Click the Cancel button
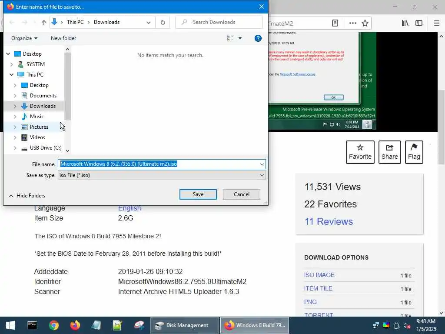The height and width of the screenshot is (334, 445). click(x=242, y=194)
